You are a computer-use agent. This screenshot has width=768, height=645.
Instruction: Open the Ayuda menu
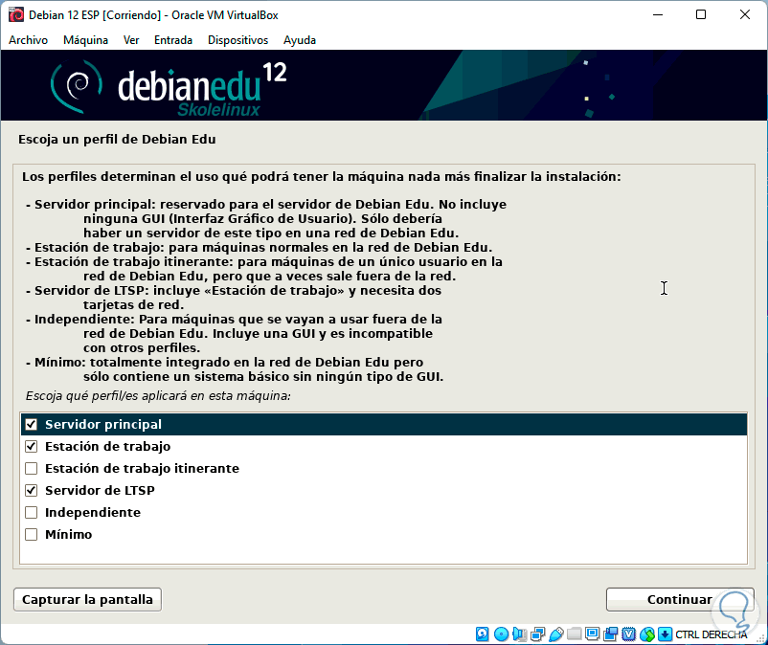(x=300, y=40)
